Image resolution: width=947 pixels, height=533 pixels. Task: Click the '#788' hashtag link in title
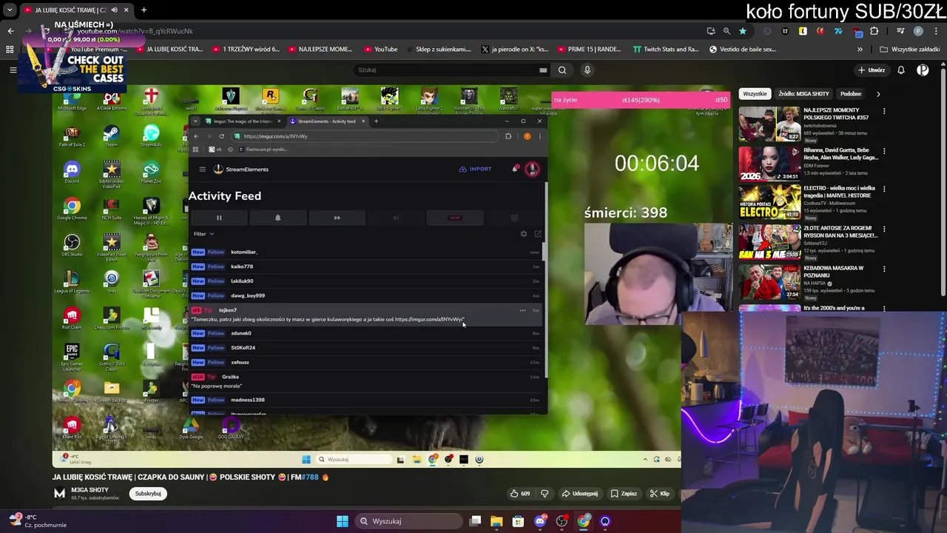(310, 477)
